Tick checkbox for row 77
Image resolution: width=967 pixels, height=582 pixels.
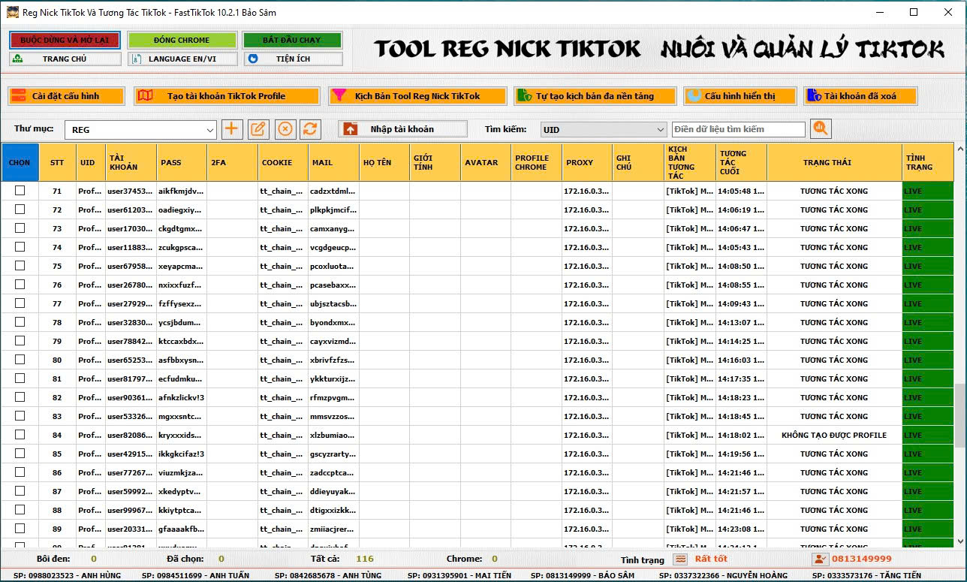click(x=20, y=303)
